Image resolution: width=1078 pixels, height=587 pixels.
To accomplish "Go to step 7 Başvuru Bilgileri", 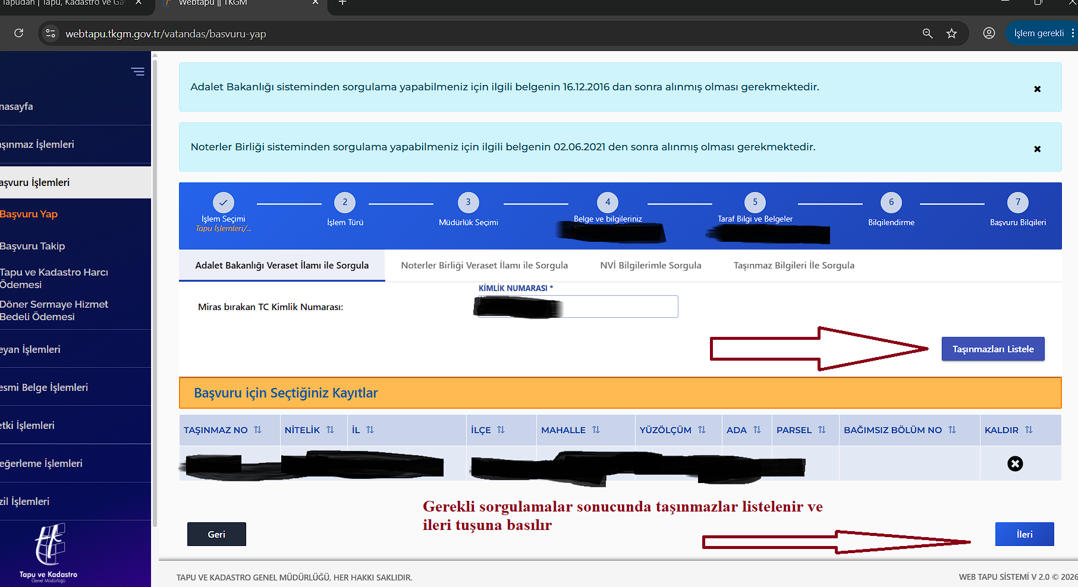I will [1018, 202].
